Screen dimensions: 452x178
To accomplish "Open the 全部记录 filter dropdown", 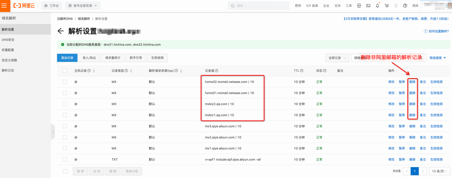I will (x=337, y=58).
